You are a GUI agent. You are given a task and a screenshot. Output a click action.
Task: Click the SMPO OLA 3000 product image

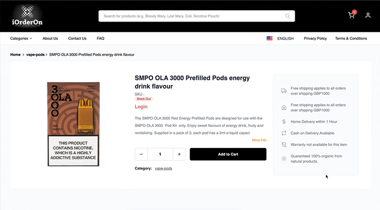pyautogui.click(x=73, y=124)
